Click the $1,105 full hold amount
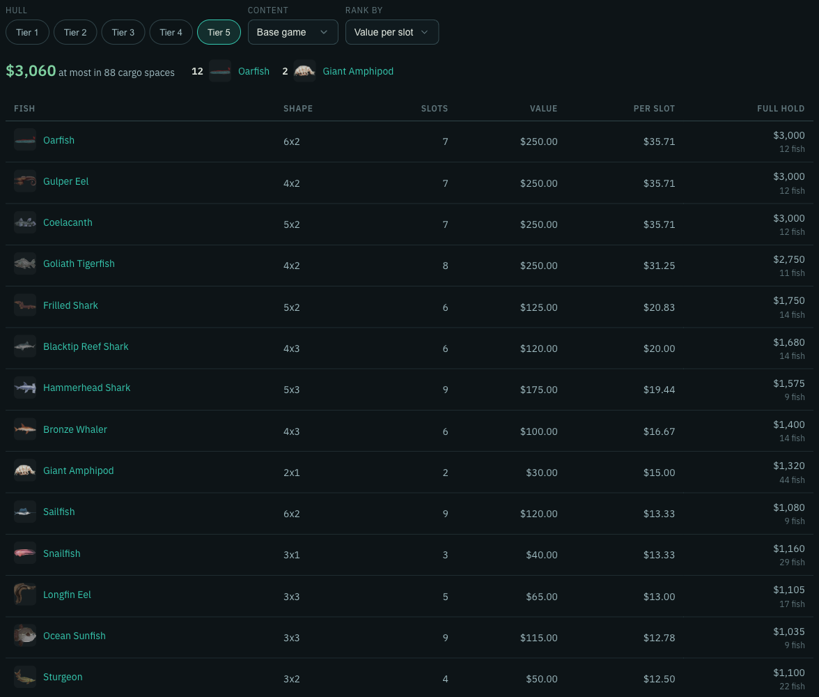Viewport: 819px width, 697px height. pos(788,590)
